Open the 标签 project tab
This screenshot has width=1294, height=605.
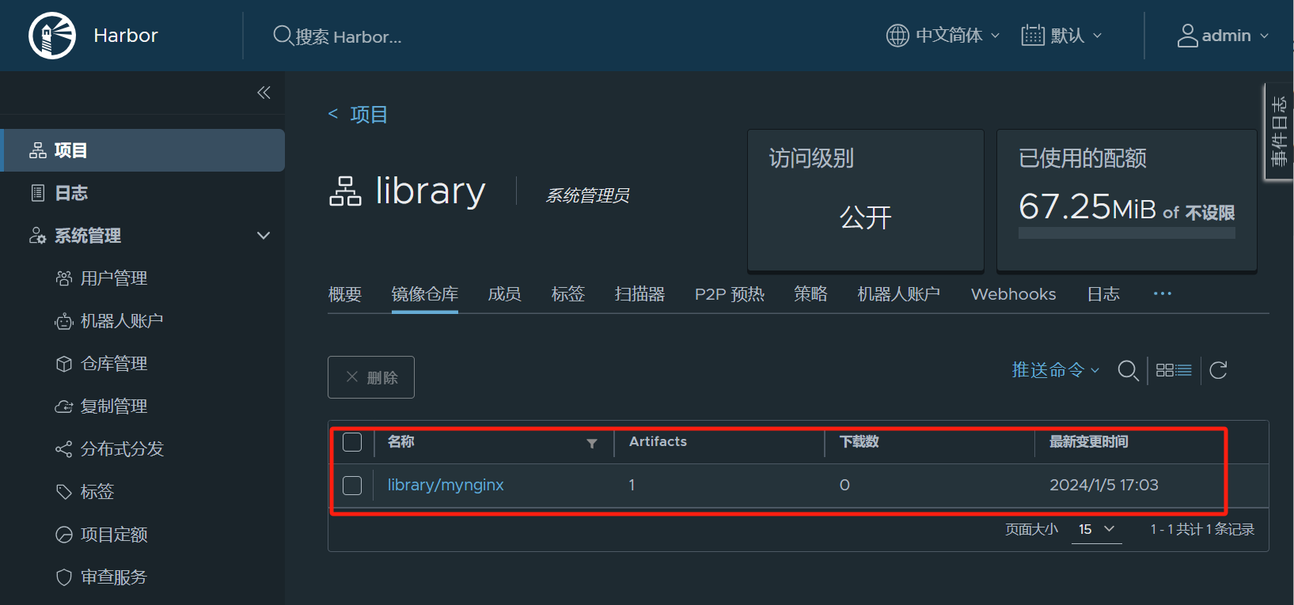[568, 294]
